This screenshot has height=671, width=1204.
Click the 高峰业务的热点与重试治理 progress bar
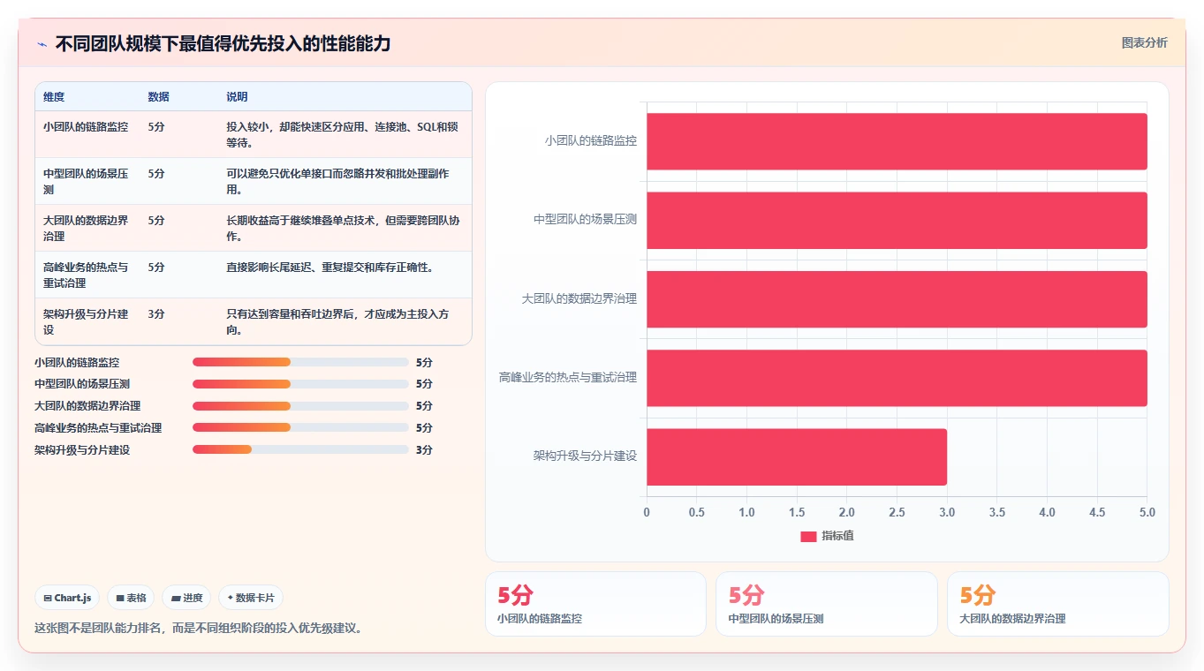(x=300, y=428)
